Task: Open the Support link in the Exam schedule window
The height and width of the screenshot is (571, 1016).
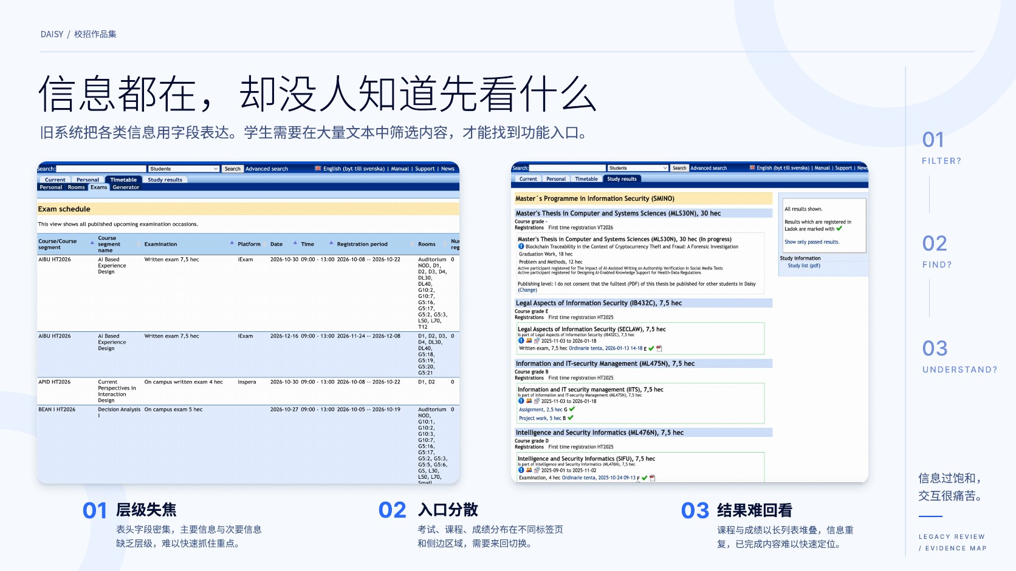Action: 425,169
